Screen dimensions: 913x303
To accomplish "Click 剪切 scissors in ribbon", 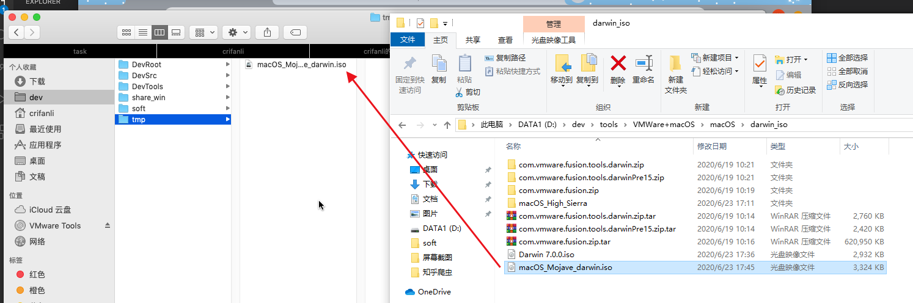I will click(468, 92).
